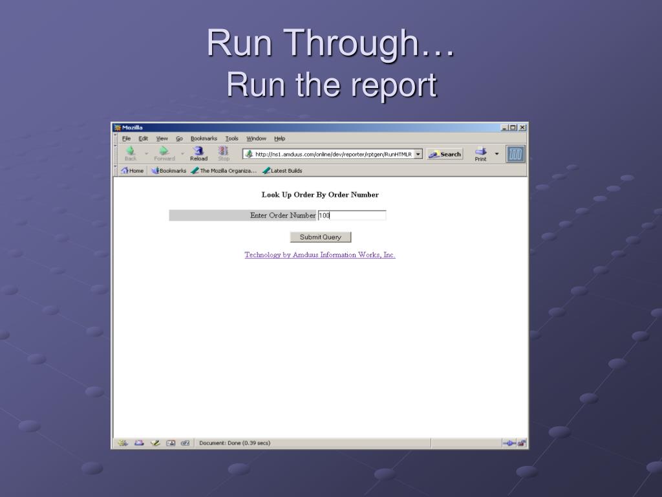The height and width of the screenshot is (497, 662).
Task: Click the Search button
Action: [x=445, y=154]
